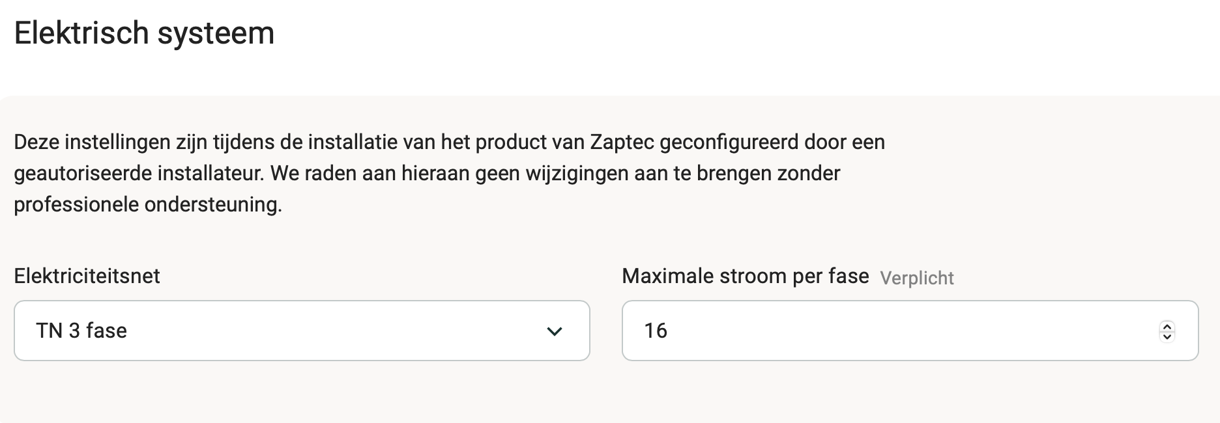The height and width of the screenshot is (423, 1220).
Task: Click the "professionele ondersteuning" text
Action: coord(148,204)
